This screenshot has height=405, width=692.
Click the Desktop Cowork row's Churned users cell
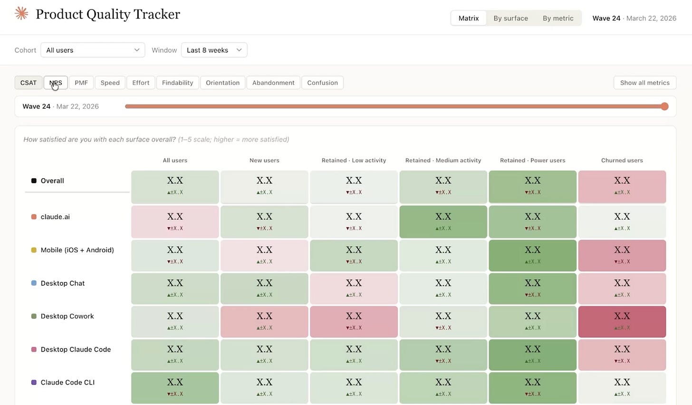coord(622,322)
